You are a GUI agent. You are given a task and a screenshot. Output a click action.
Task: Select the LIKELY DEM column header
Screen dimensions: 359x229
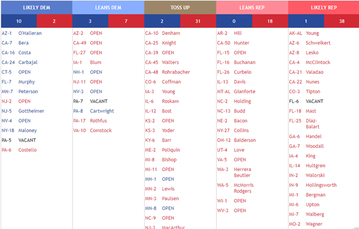[x=36, y=8]
